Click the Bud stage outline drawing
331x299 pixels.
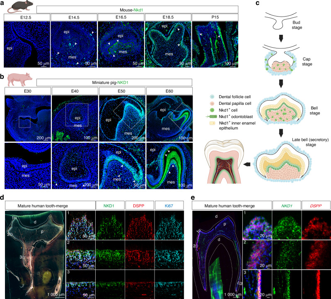[281, 20]
